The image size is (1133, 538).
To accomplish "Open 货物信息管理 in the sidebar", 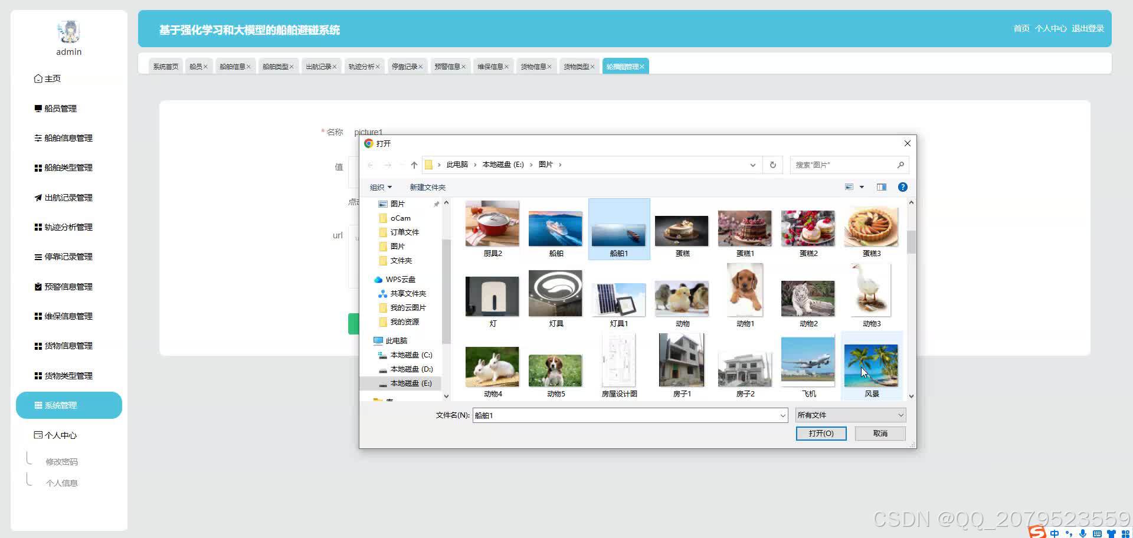I will tap(64, 346).
